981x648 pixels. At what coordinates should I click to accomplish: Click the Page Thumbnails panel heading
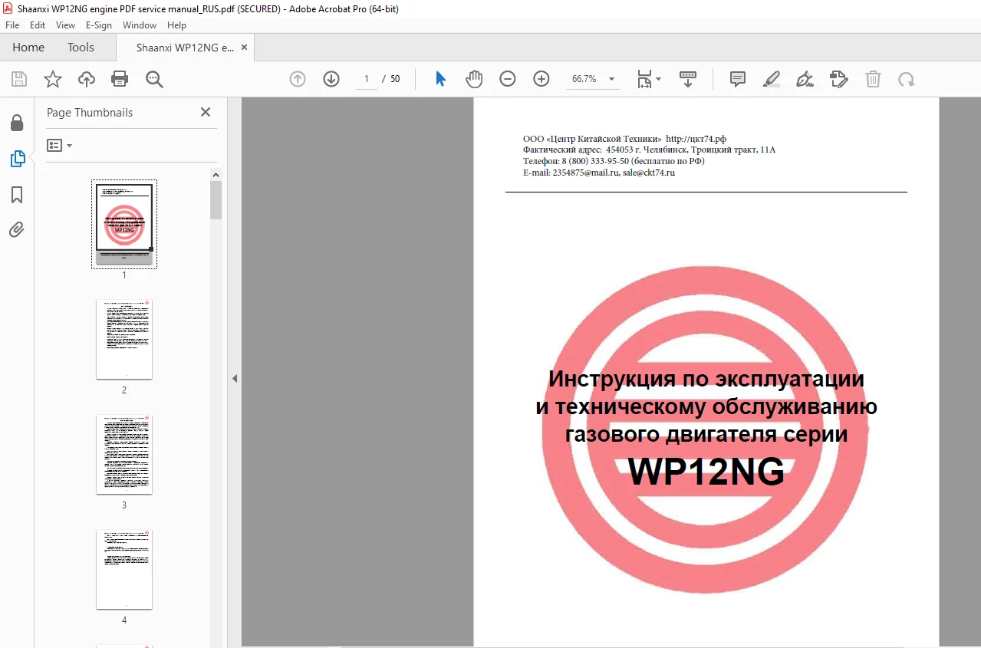[x=90, y=112]
